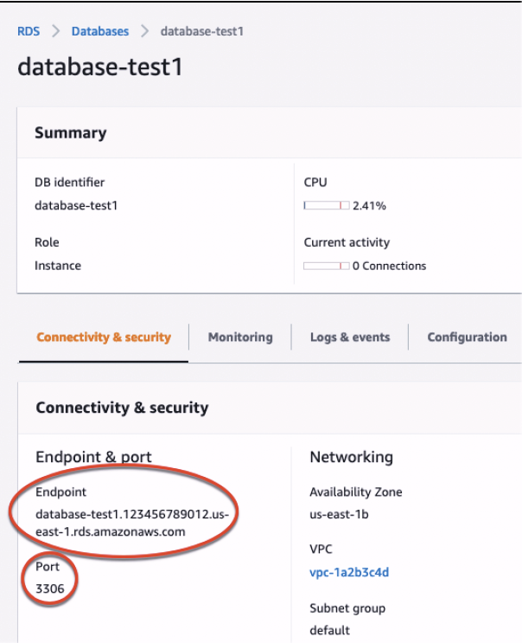The image size is (522, 643).
Task: Click the us-east-1b availability zone value
Action: coord(339,514)
